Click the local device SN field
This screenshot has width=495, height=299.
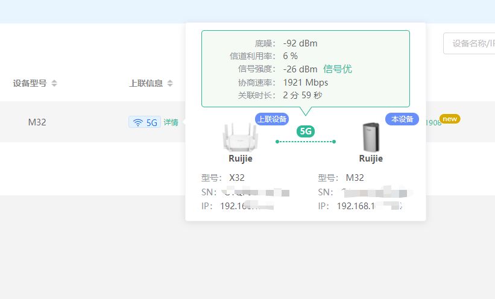(365, 192)
